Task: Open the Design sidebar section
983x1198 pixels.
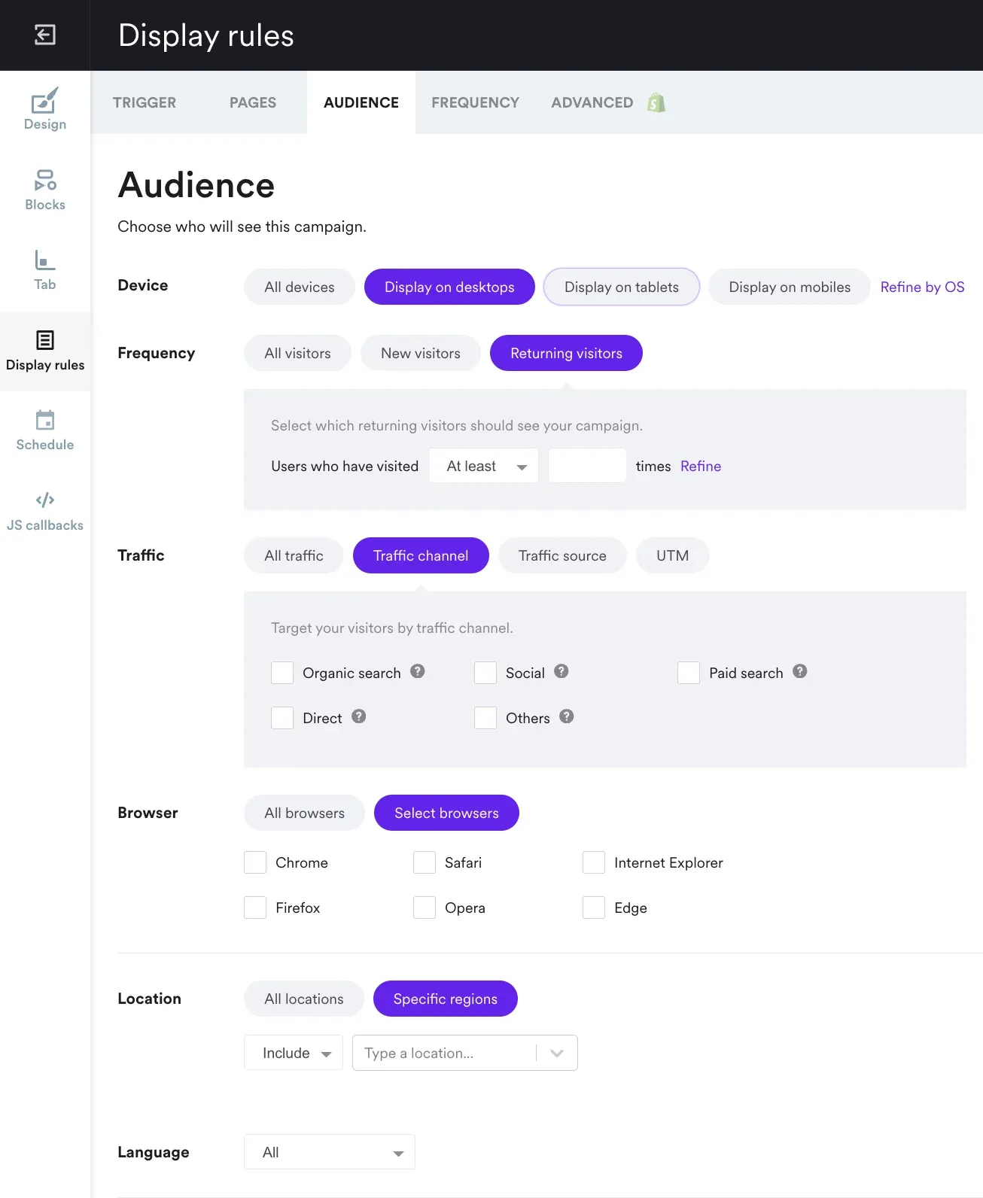Action: (45, 110)
